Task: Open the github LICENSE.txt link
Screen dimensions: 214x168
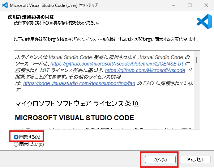Action: pyautogui.click(x=117, y=64)
